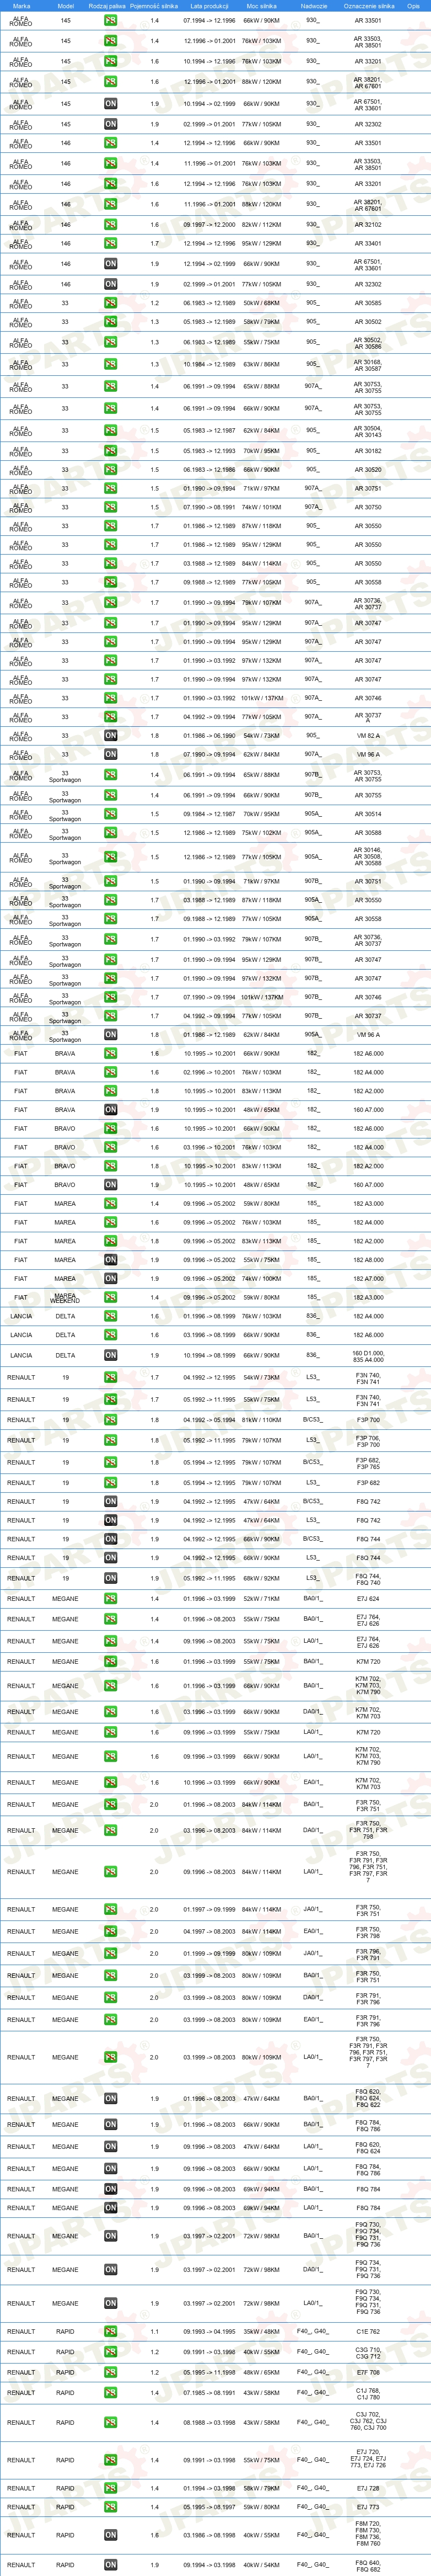The height and width of the screenshot is (2576, 431).
Task: Select petrol icon for Rapid E7J 728
Action: click(x=111, y=2488)
